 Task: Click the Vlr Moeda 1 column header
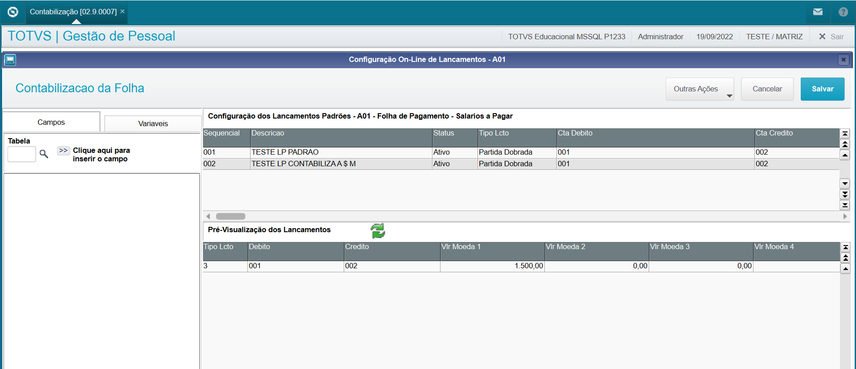pos(492,251)
